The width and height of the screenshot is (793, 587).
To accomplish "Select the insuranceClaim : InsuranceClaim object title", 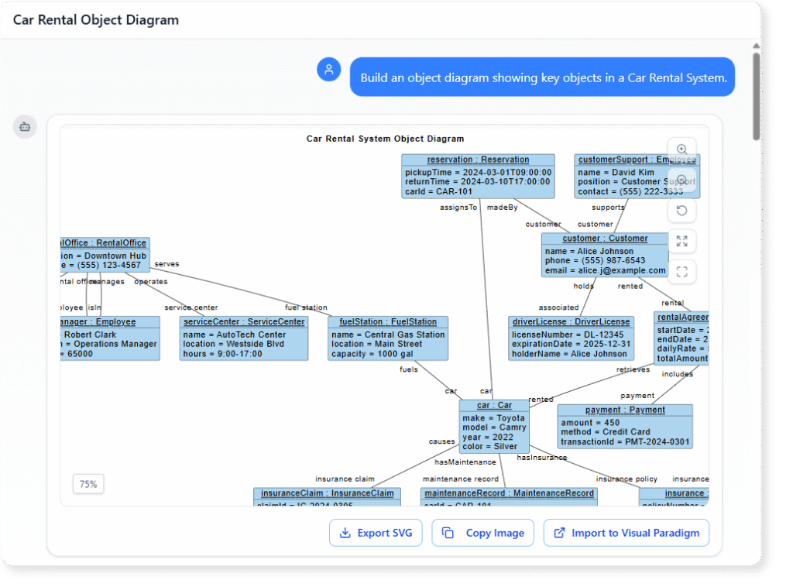I will coord(328,493).
